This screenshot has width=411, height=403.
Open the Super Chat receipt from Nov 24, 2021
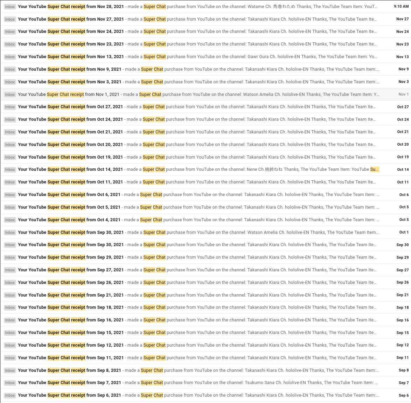[x=205, y=32]
